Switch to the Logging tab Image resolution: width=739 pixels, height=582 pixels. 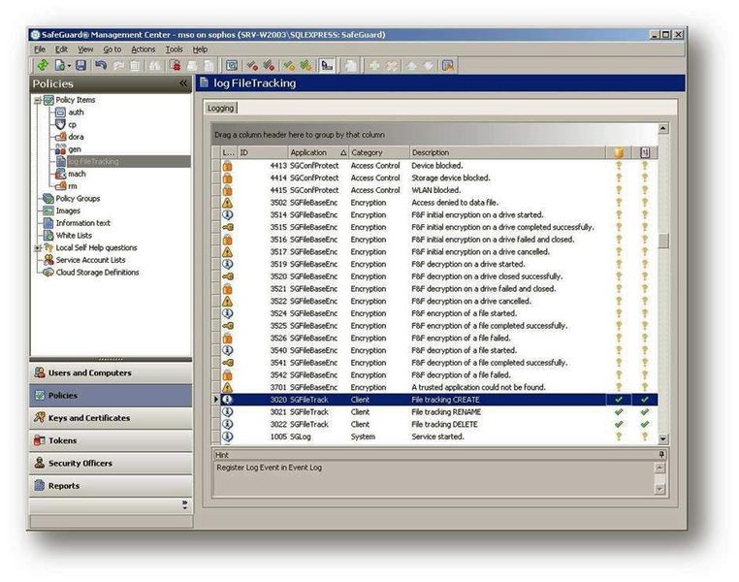click(x=220, y=108)
